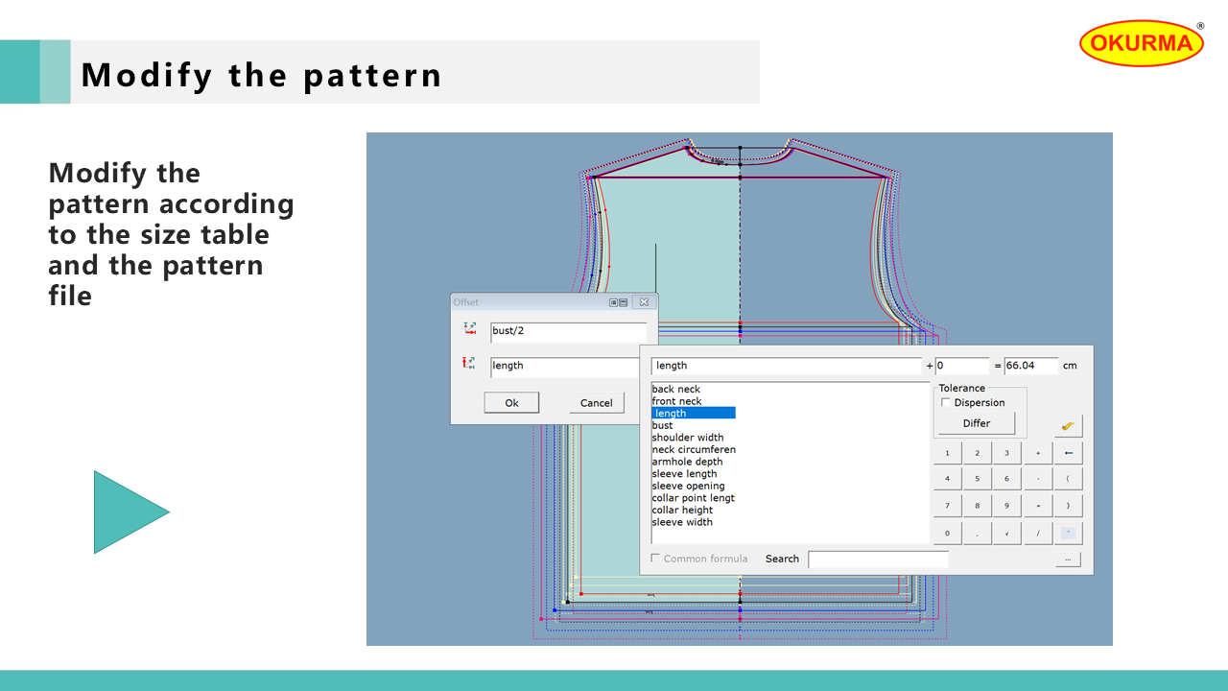This screenshot has height=691, width=1228.
Task: Click the vertical offset icon beside length
Action: (x=470, y=363)
